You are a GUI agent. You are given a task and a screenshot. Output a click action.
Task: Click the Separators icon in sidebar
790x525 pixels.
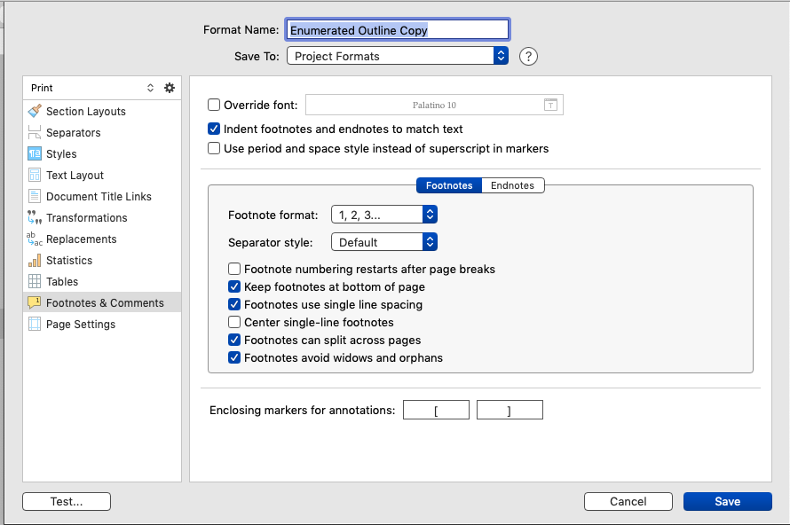point(35,133)
